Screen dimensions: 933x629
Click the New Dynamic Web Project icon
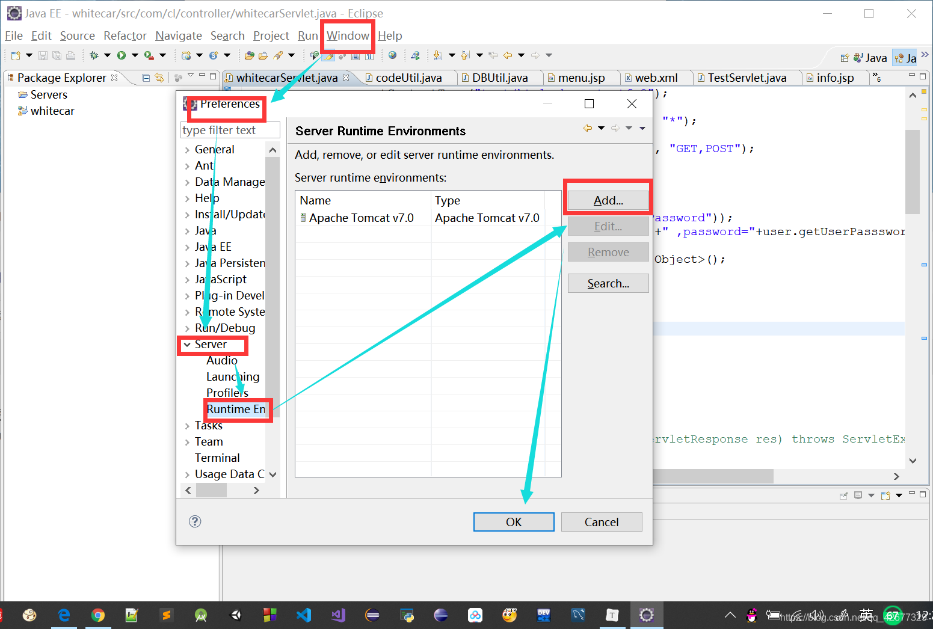[x=186, y=55]
